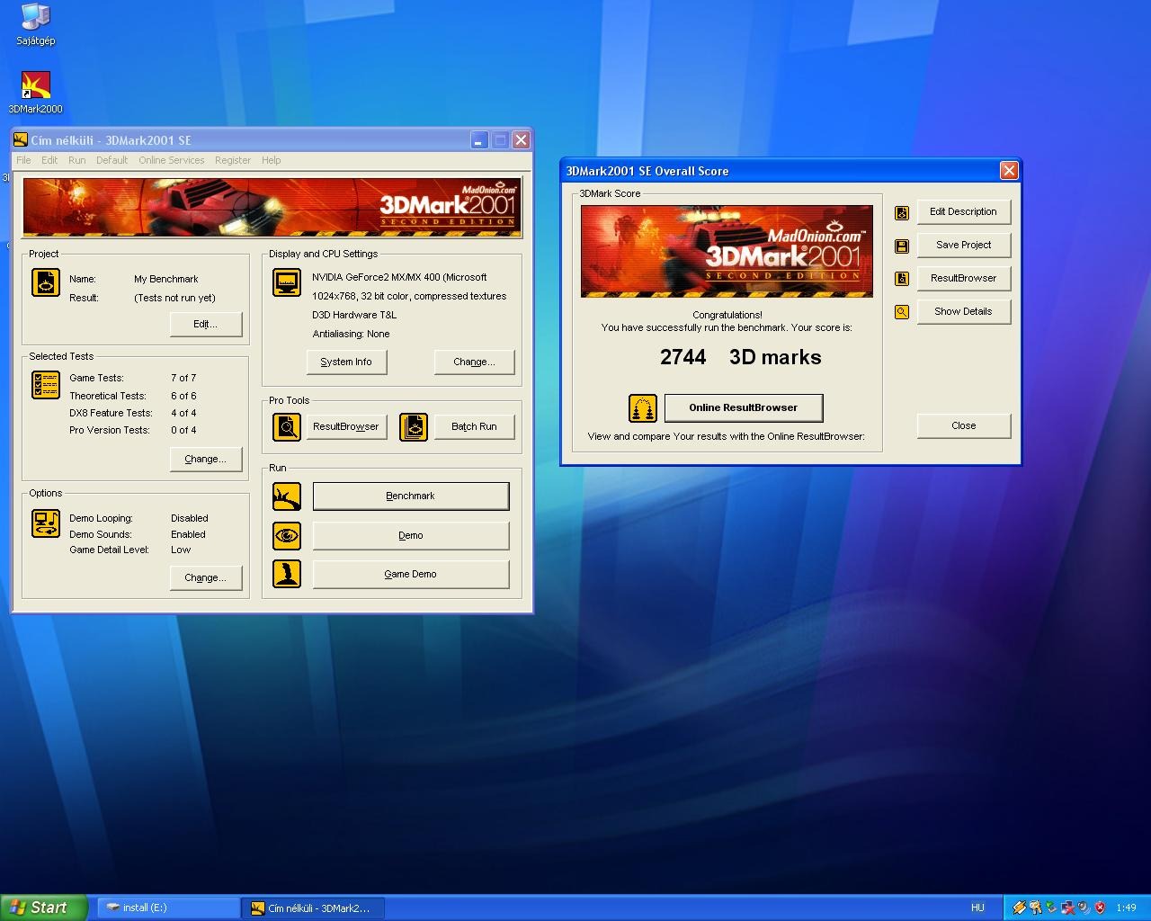This screenshot has height=921, width=1151.
Task: Click Change... in Selected Tests
Action: click(x=206, y=459)
